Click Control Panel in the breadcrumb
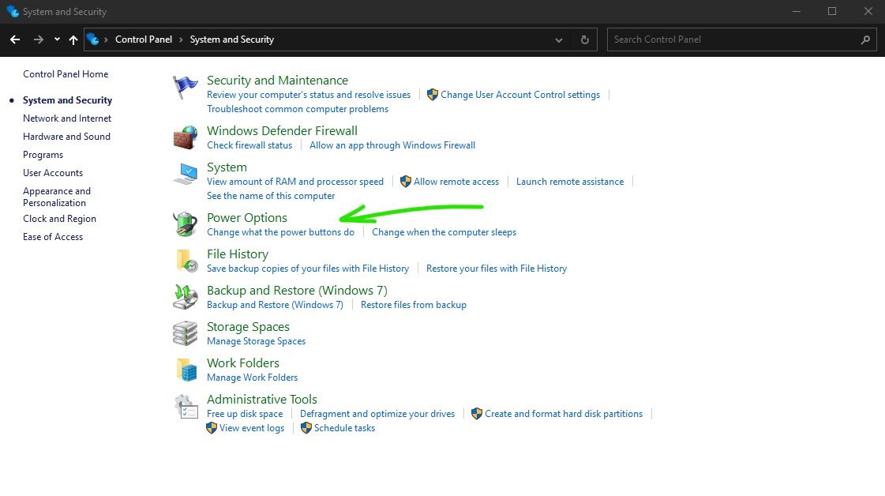 (144, 39)
